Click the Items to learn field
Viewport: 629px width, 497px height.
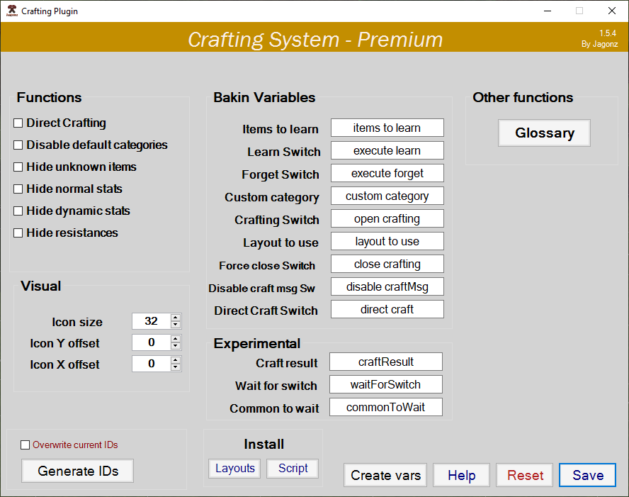387,128
